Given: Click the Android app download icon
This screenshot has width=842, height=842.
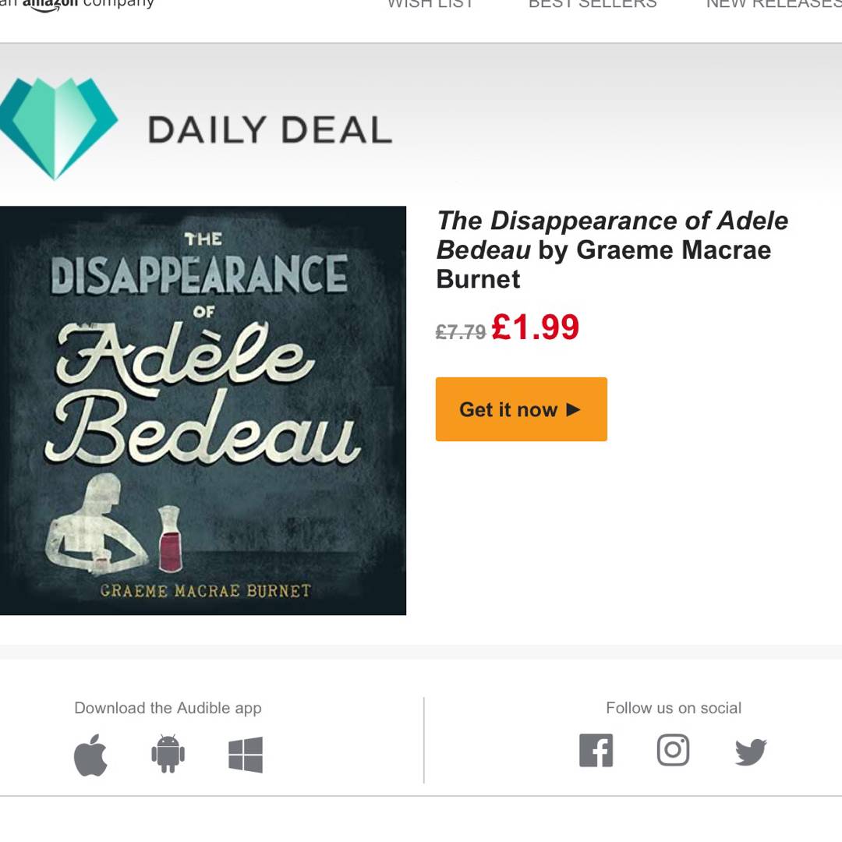Looking at the screenshot, I should pos(168,754).
